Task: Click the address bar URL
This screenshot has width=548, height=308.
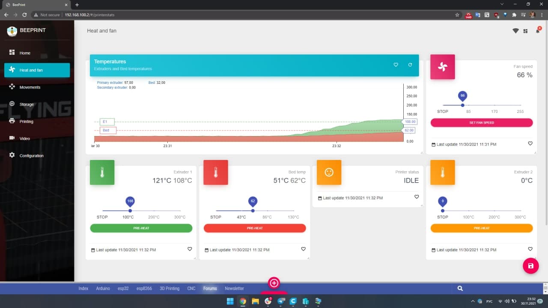Action: pyautogui.click(x=89, y=15)
